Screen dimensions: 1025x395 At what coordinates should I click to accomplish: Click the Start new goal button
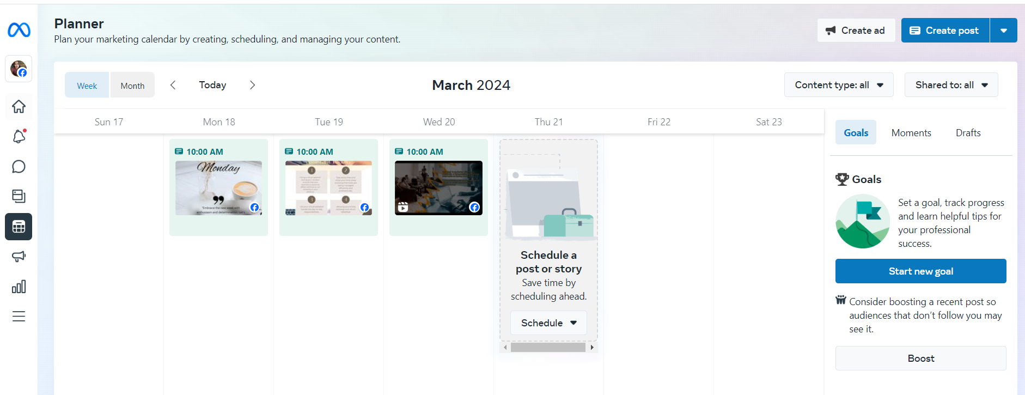coord(920,271)
